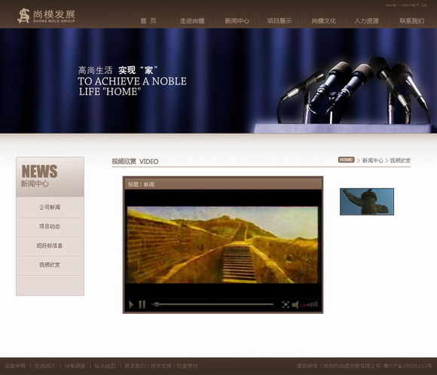Click the small HOME link at top right
The width and height of the screenshot is (437, 375).
click(390, 5)
